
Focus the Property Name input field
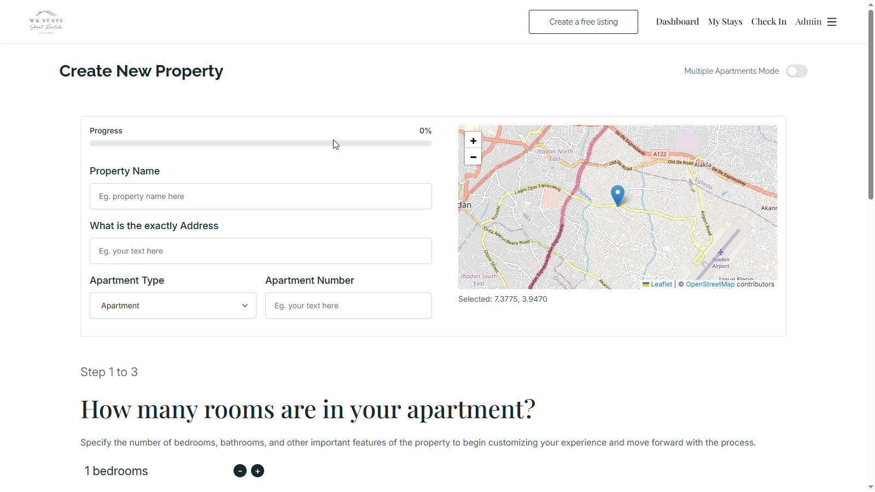(x=260, y=196)
